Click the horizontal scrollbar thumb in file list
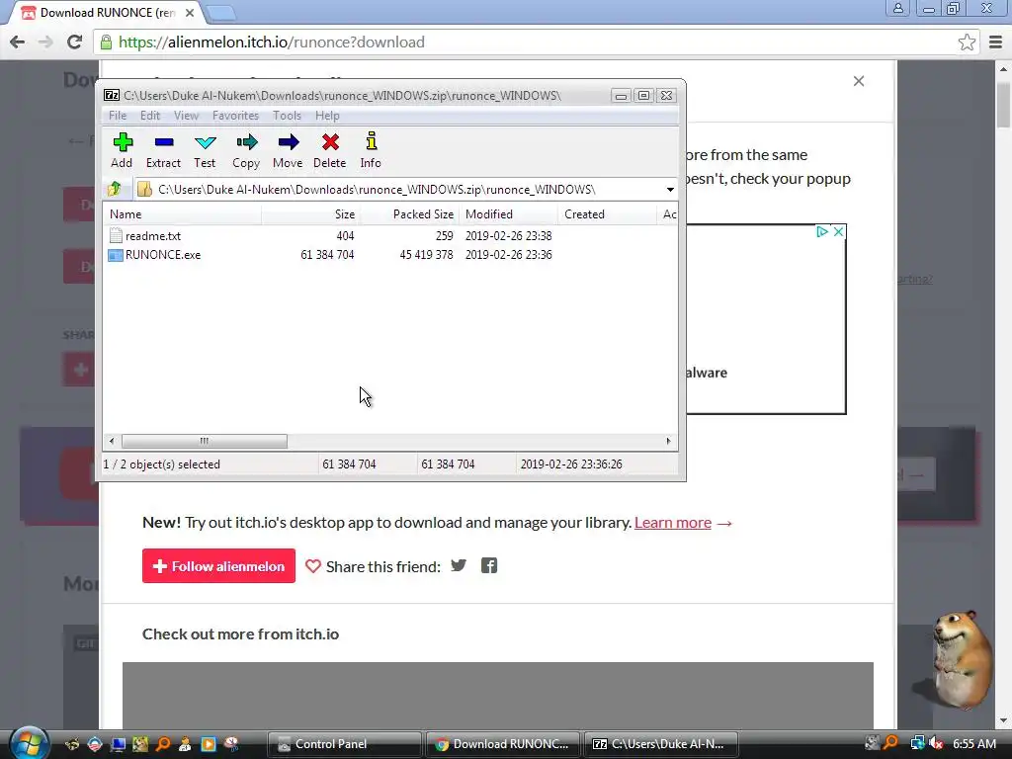 pyautogui.click(x=204, y=441)
